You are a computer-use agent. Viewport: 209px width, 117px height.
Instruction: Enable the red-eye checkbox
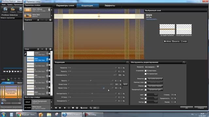coord(146,82)
